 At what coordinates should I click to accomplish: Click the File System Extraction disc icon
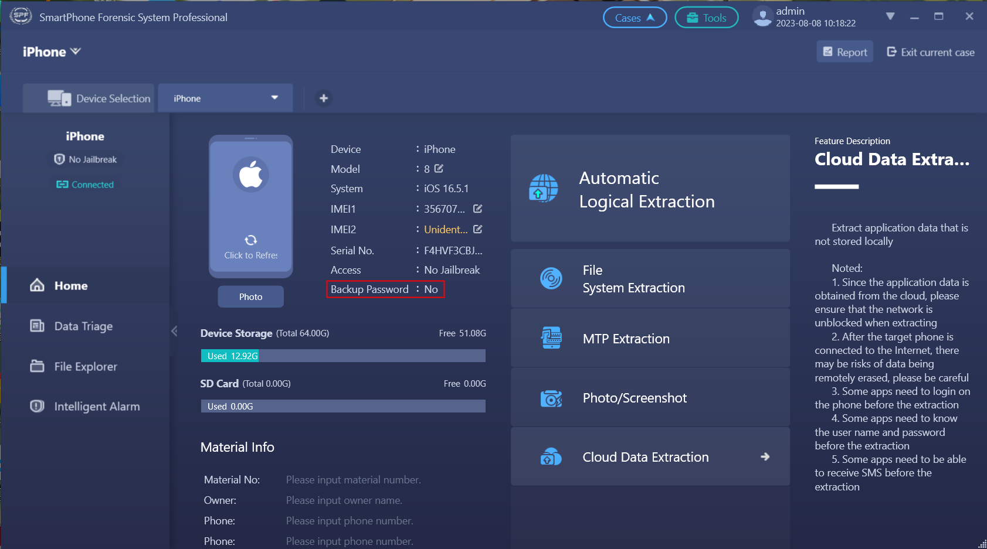[551, 278]
